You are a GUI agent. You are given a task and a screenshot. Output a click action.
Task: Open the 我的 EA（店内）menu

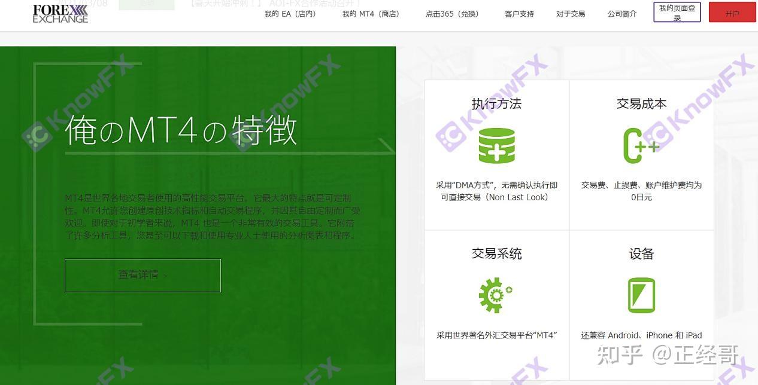click(290, 13)
